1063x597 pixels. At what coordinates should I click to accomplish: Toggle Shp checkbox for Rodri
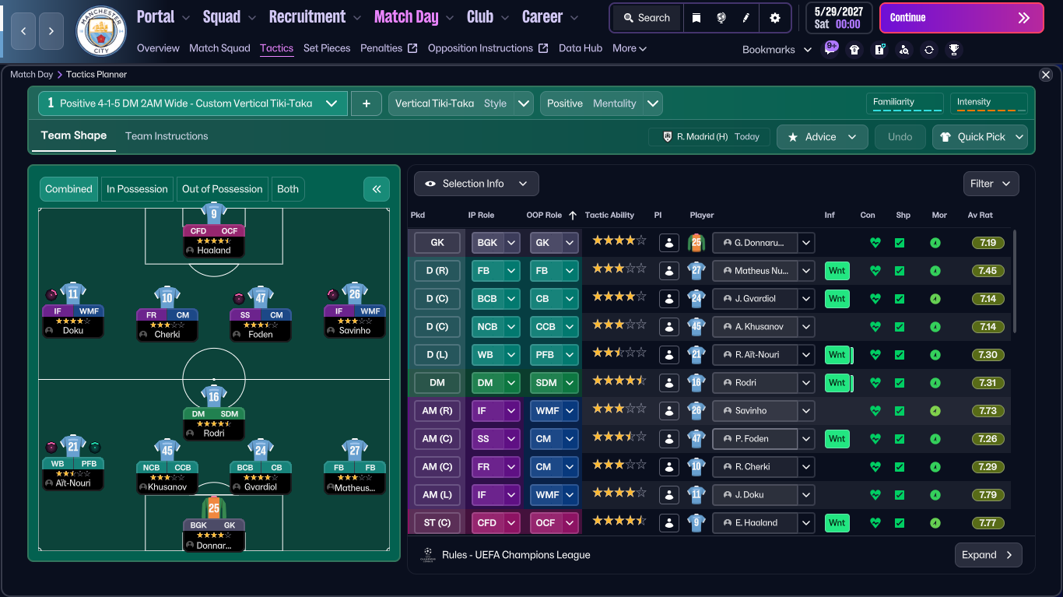coord(900,383)
